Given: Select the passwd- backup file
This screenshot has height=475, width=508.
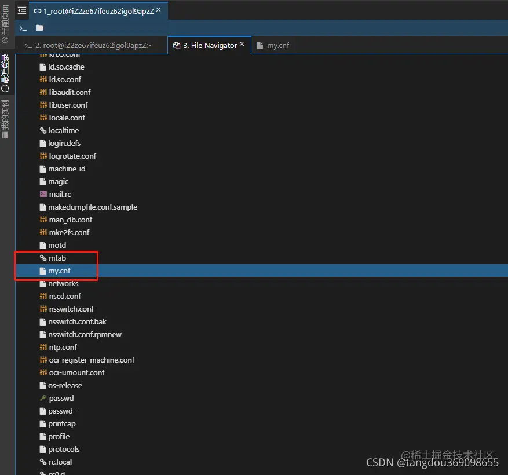Looking at the screenshot, I should (x=62, y=411).
